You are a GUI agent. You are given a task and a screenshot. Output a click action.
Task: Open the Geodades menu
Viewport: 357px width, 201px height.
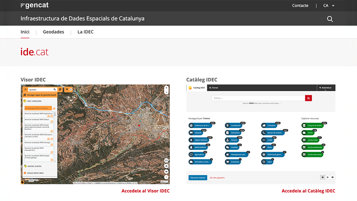[x=54, y=32]
